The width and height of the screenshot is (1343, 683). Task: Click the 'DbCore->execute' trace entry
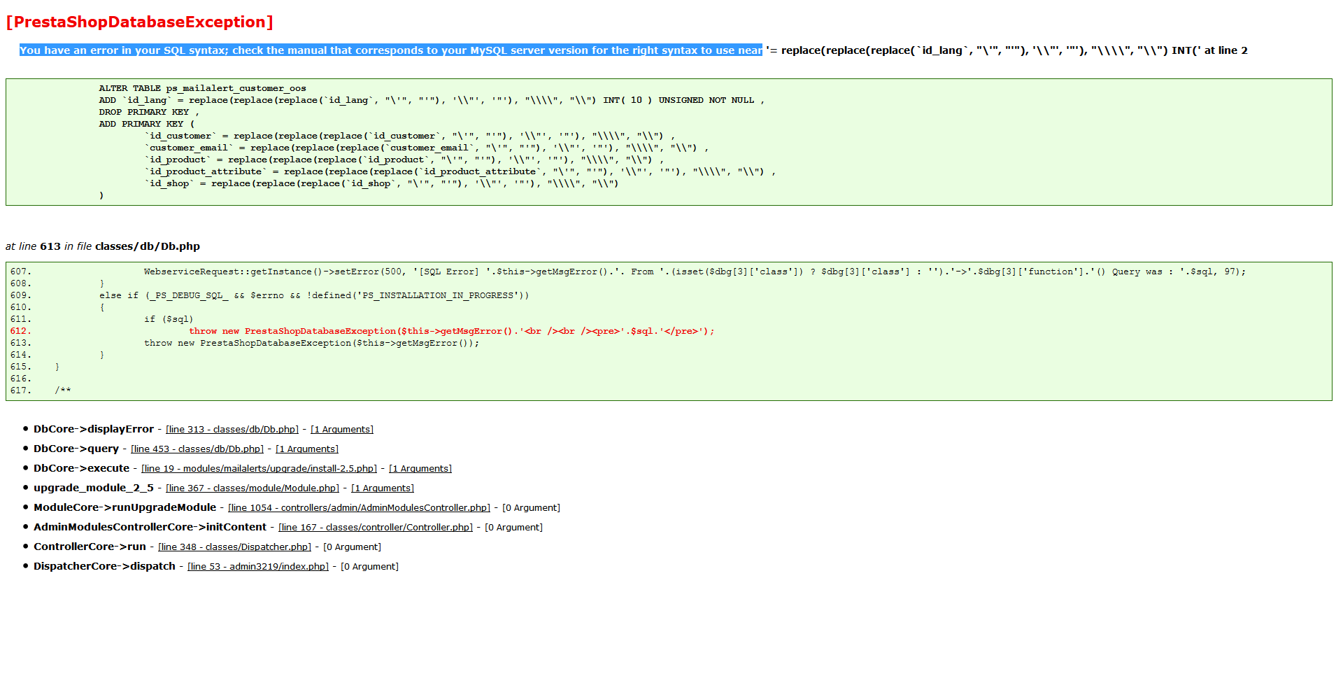tap(82, 468)
